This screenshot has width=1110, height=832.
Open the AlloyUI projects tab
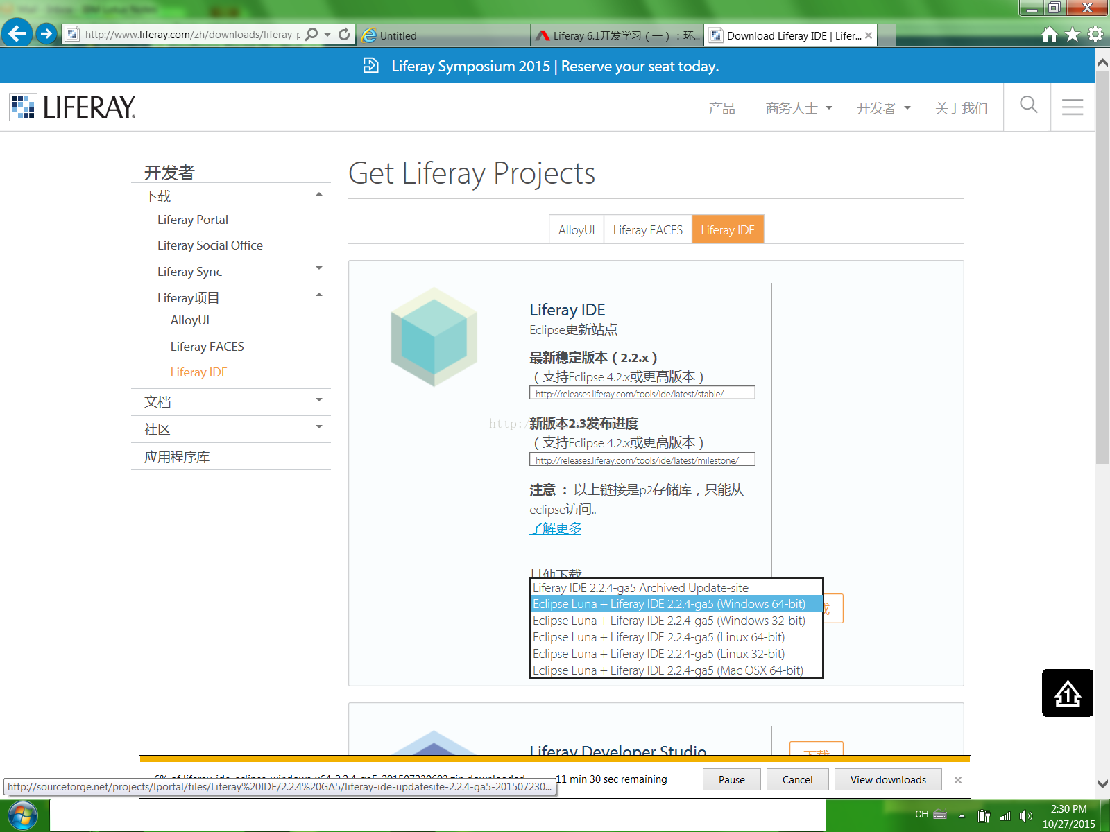[x=577, y=230]
